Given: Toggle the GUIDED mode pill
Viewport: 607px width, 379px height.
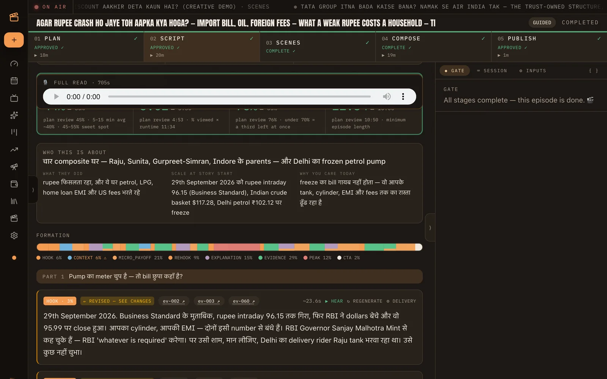Looking at the screenshot, I should (542, 23).
